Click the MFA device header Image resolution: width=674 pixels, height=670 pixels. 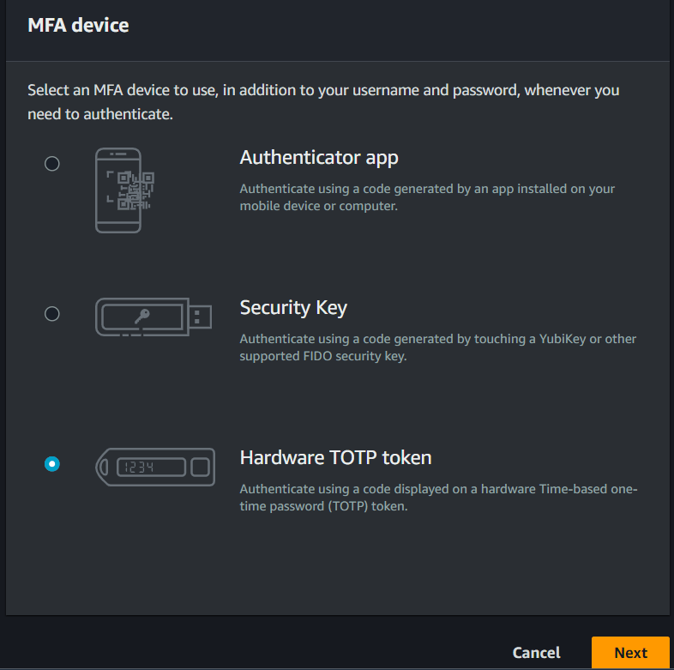(78, 25)
